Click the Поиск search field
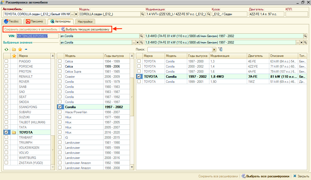This screenshot has width=311, height=180. point(180,49)
